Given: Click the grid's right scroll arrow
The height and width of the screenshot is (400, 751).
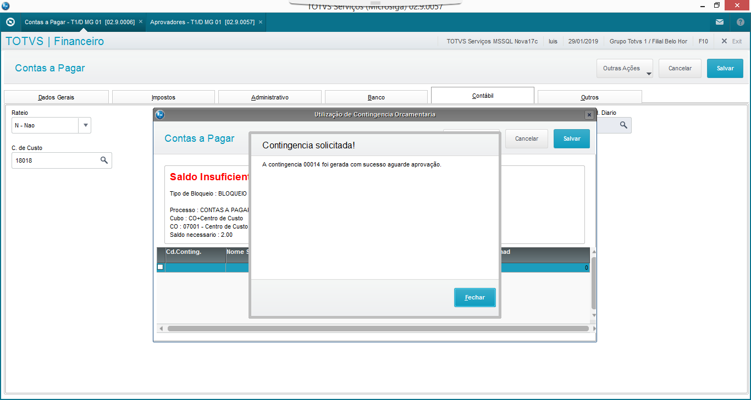Looking at the screenshot, I should 594,329.
